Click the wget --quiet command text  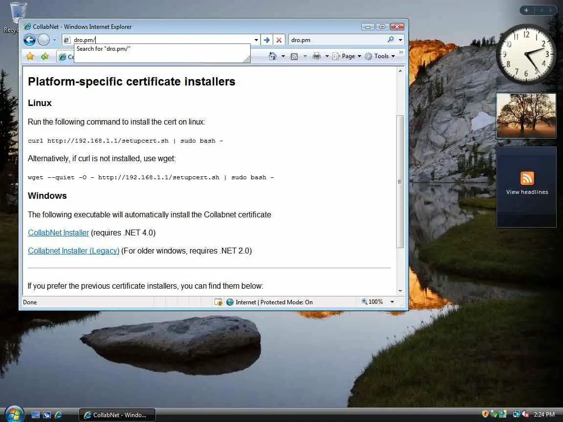point(151,177)
